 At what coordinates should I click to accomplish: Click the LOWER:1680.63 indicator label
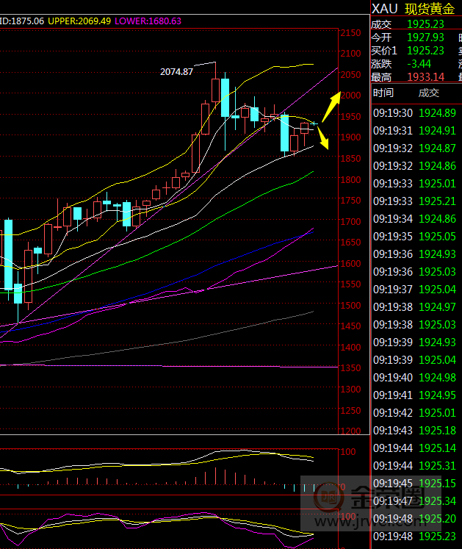click(x=148, y=21)
